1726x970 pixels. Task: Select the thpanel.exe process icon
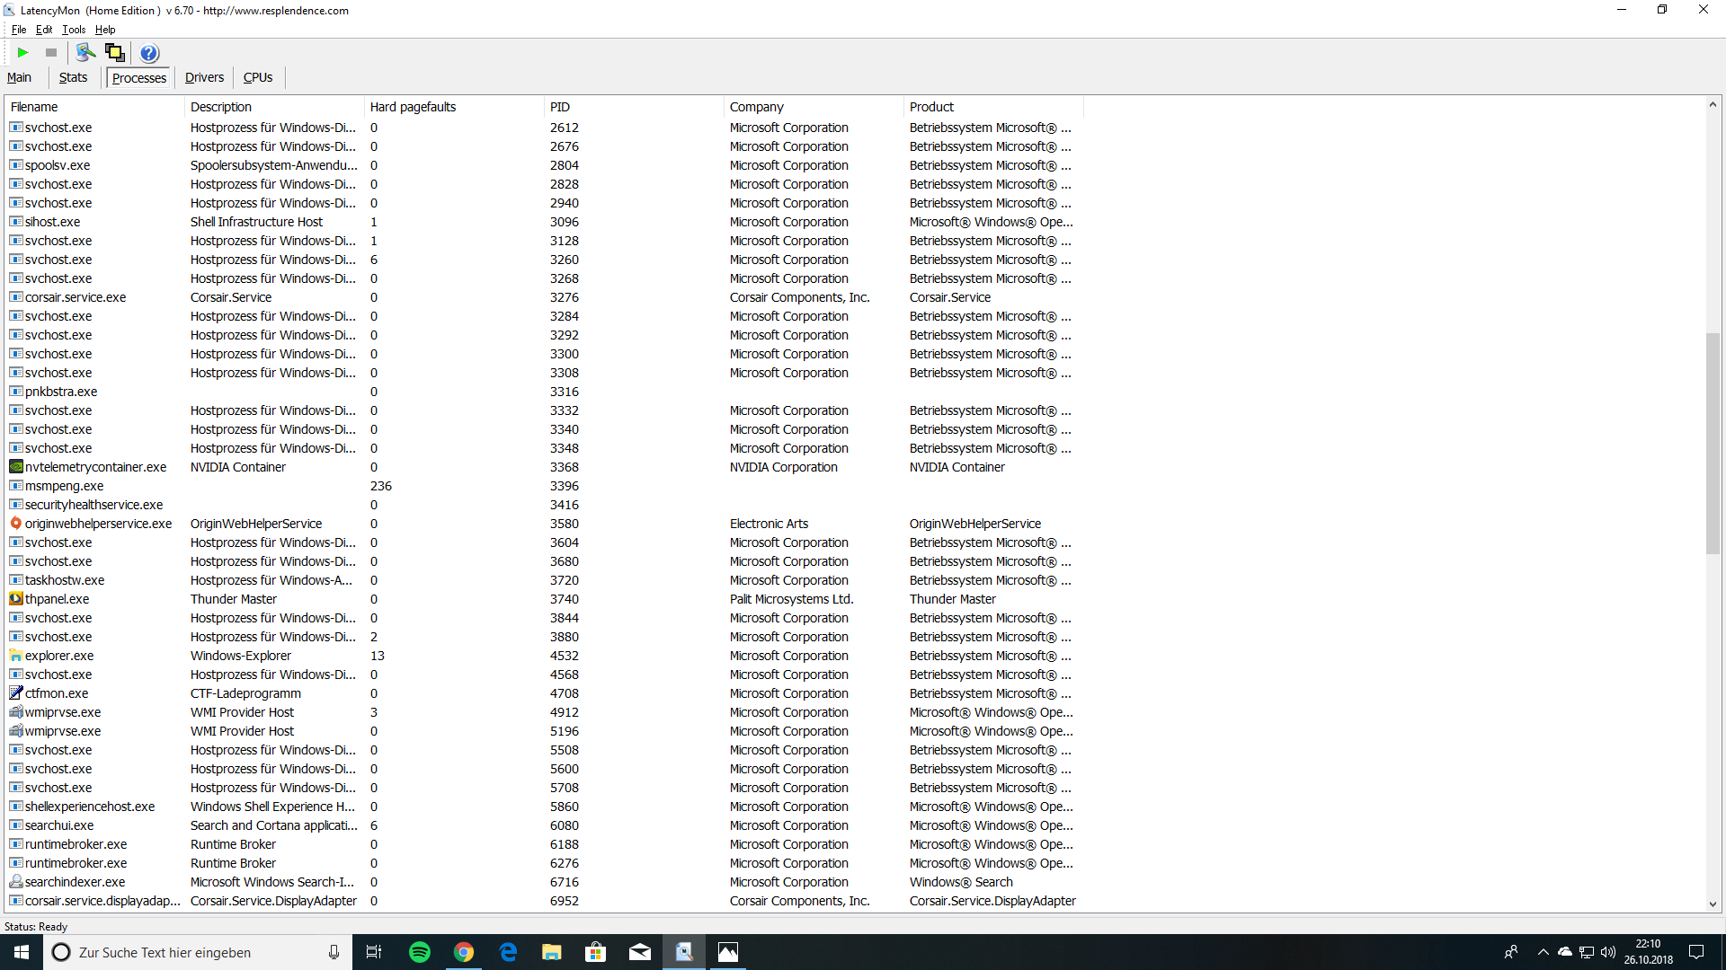(x=16, y=599)
